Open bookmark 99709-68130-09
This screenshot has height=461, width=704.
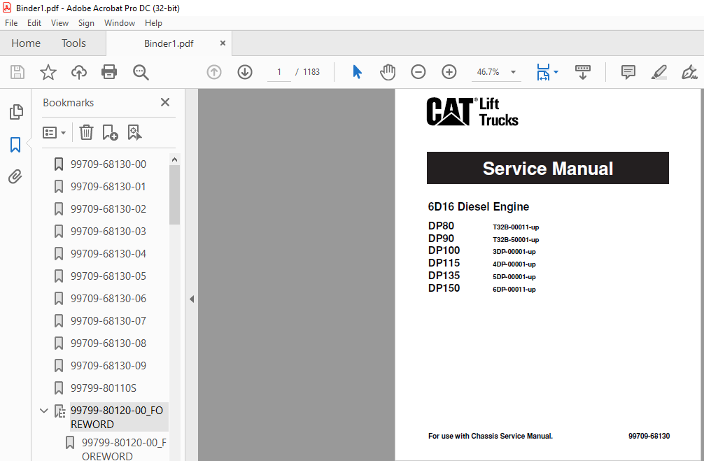(x=108, y=367)
